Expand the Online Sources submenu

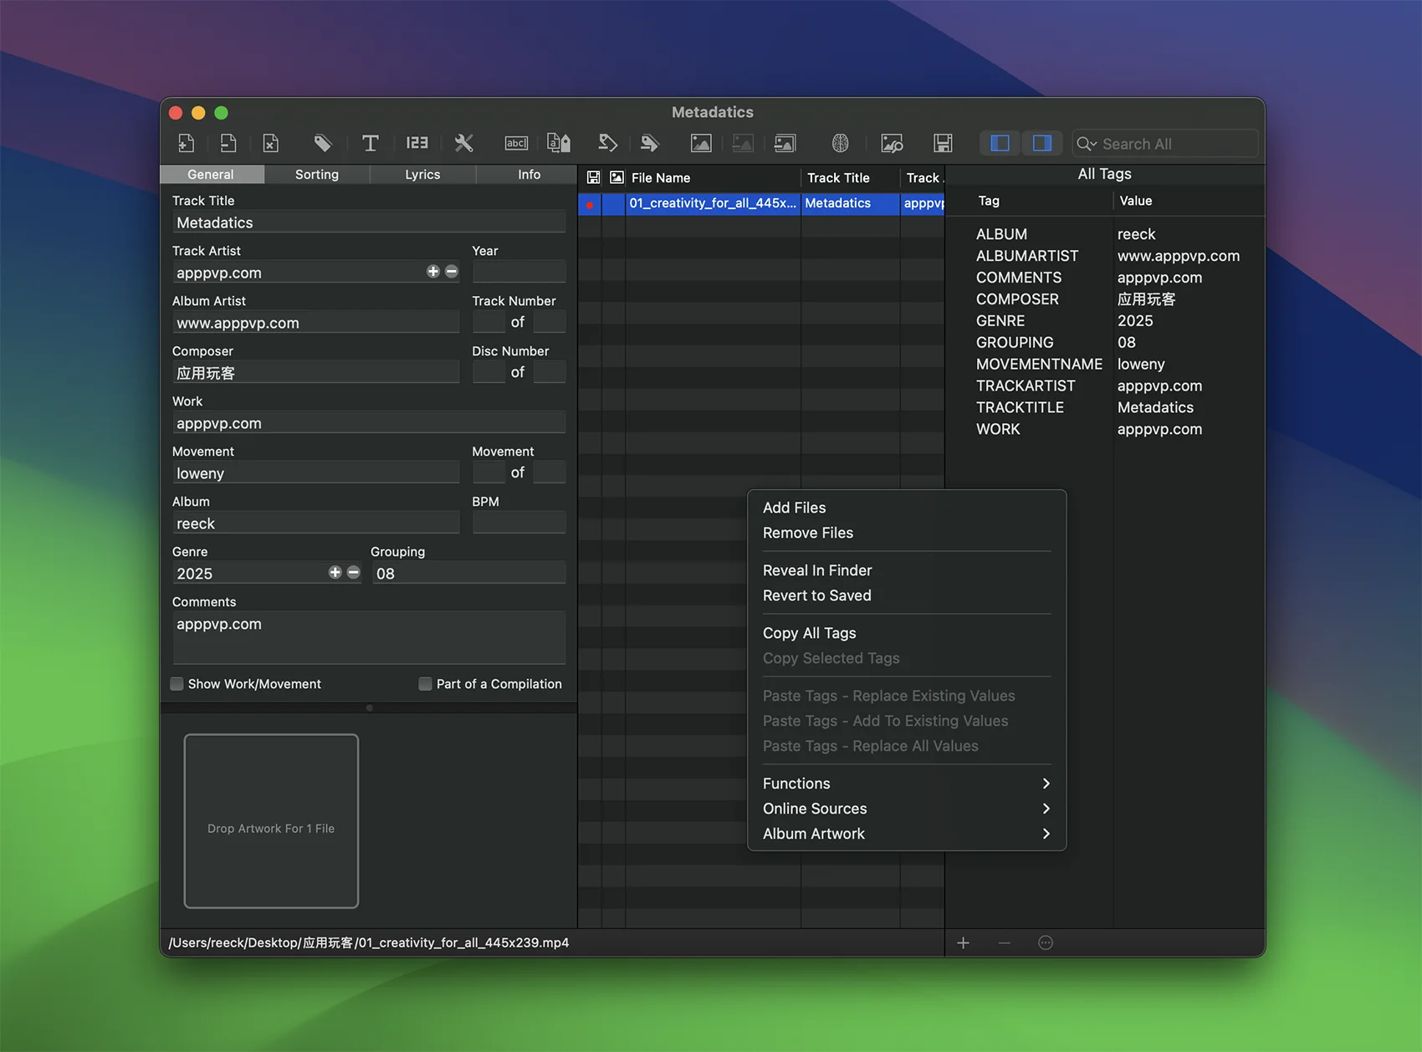(x=907, y=809)
